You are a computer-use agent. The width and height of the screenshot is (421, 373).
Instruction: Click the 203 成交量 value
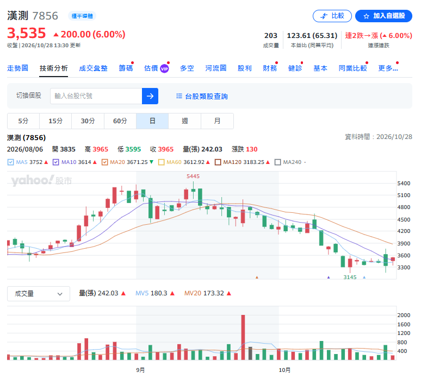[271, 36]
